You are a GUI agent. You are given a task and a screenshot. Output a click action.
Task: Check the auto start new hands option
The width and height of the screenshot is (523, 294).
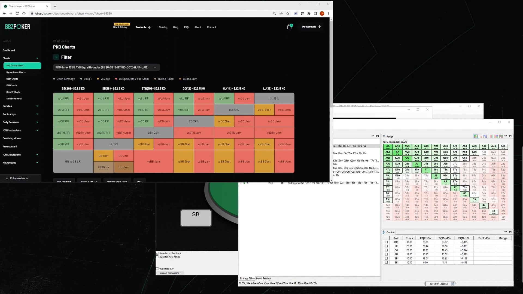(157, 257)
